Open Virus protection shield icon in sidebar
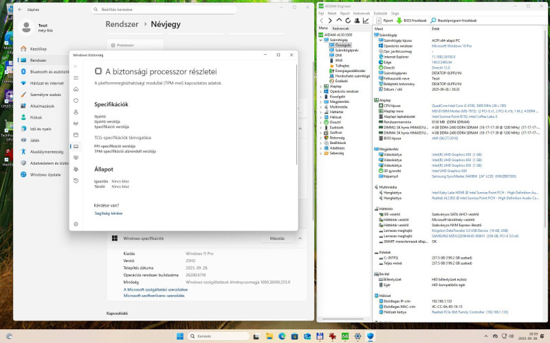Image resolution: width=550 pixels, height=343 pixels. (76, 101)
